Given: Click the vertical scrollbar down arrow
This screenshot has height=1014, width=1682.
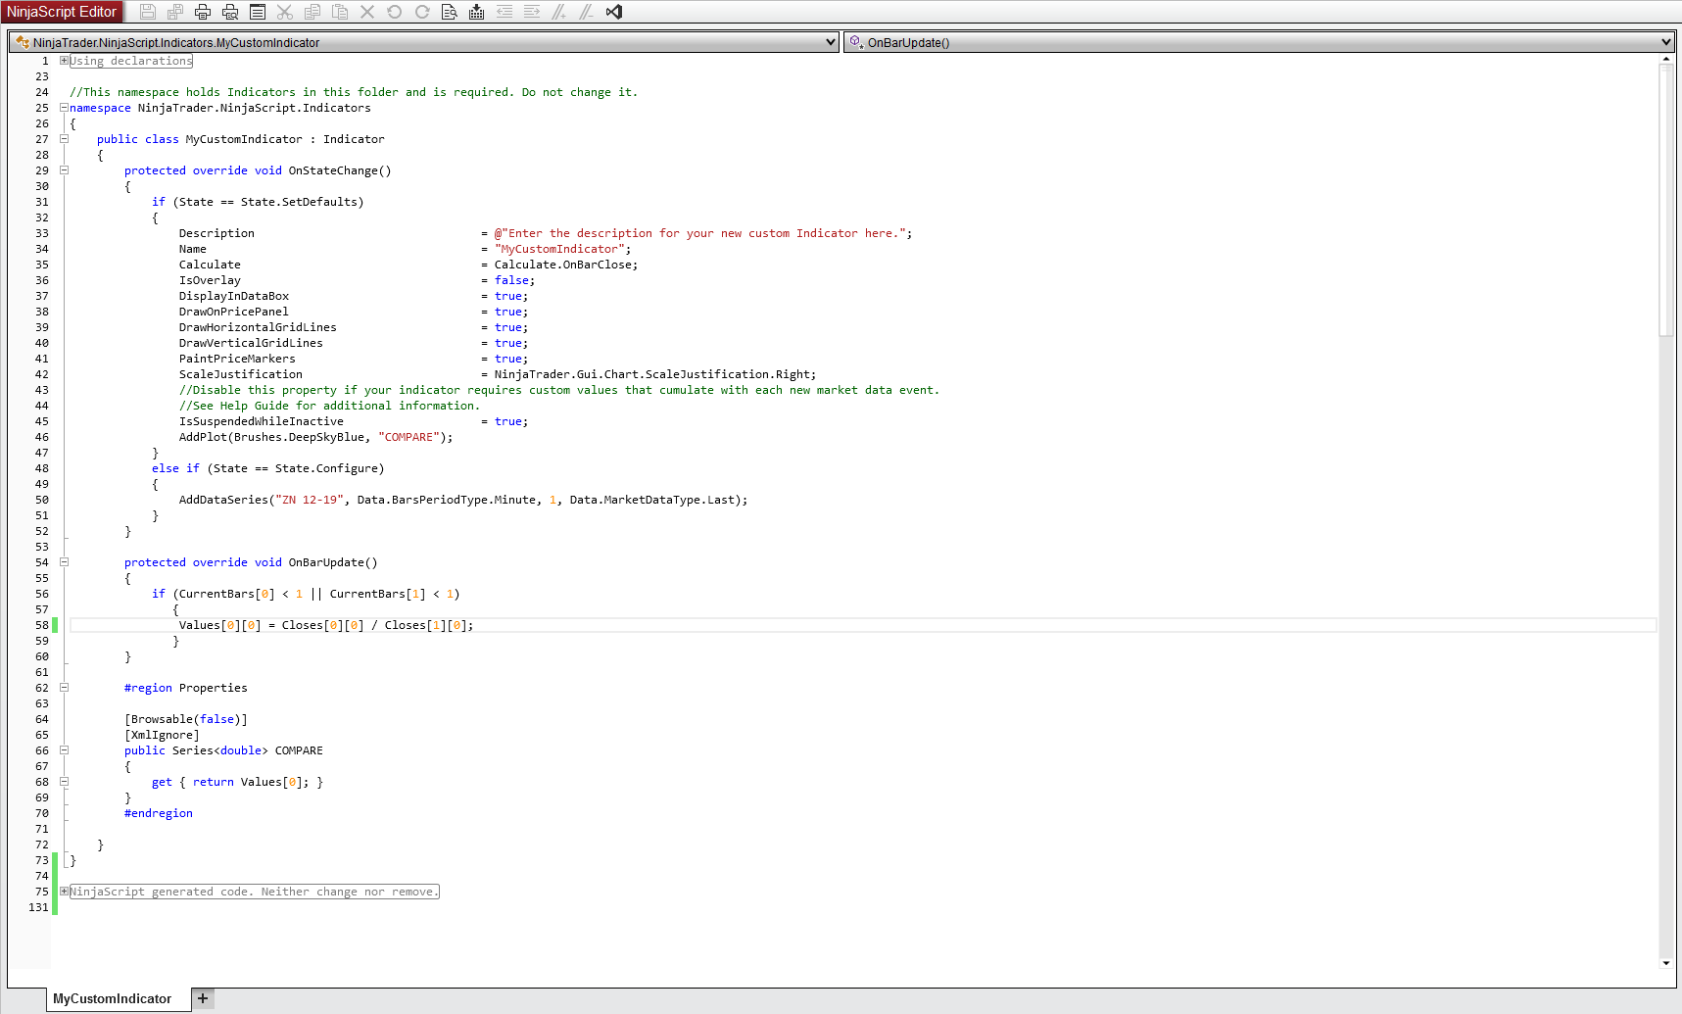Looking at the screenshot, I should coord(1666,963).
